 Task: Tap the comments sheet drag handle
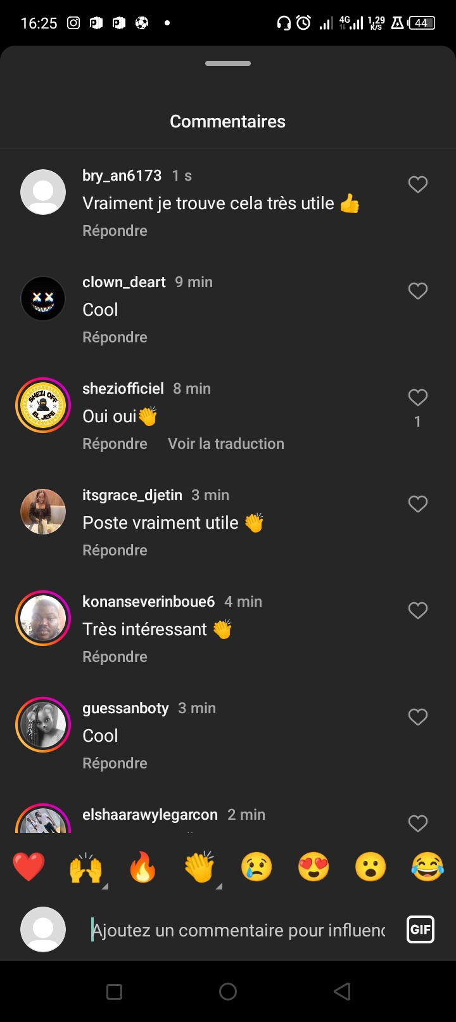pos(228,63)
